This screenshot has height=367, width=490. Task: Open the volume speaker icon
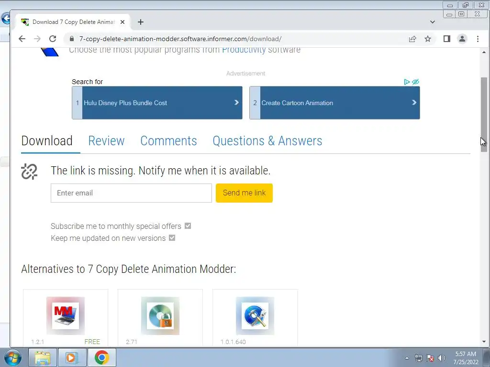coord(442,358)
